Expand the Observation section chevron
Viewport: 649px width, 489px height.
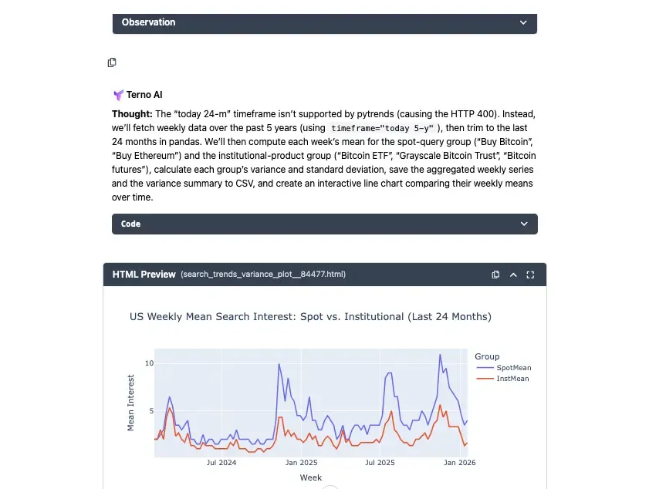click(524, 23)
